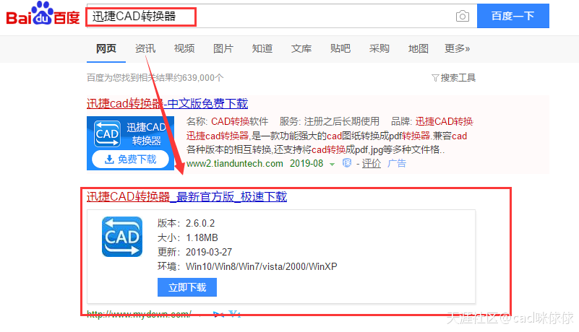Image resolution: width=579 pixels, height=332 pixels.
Task: Go to the 贴吧 tab
Action: tap(340, 48)
